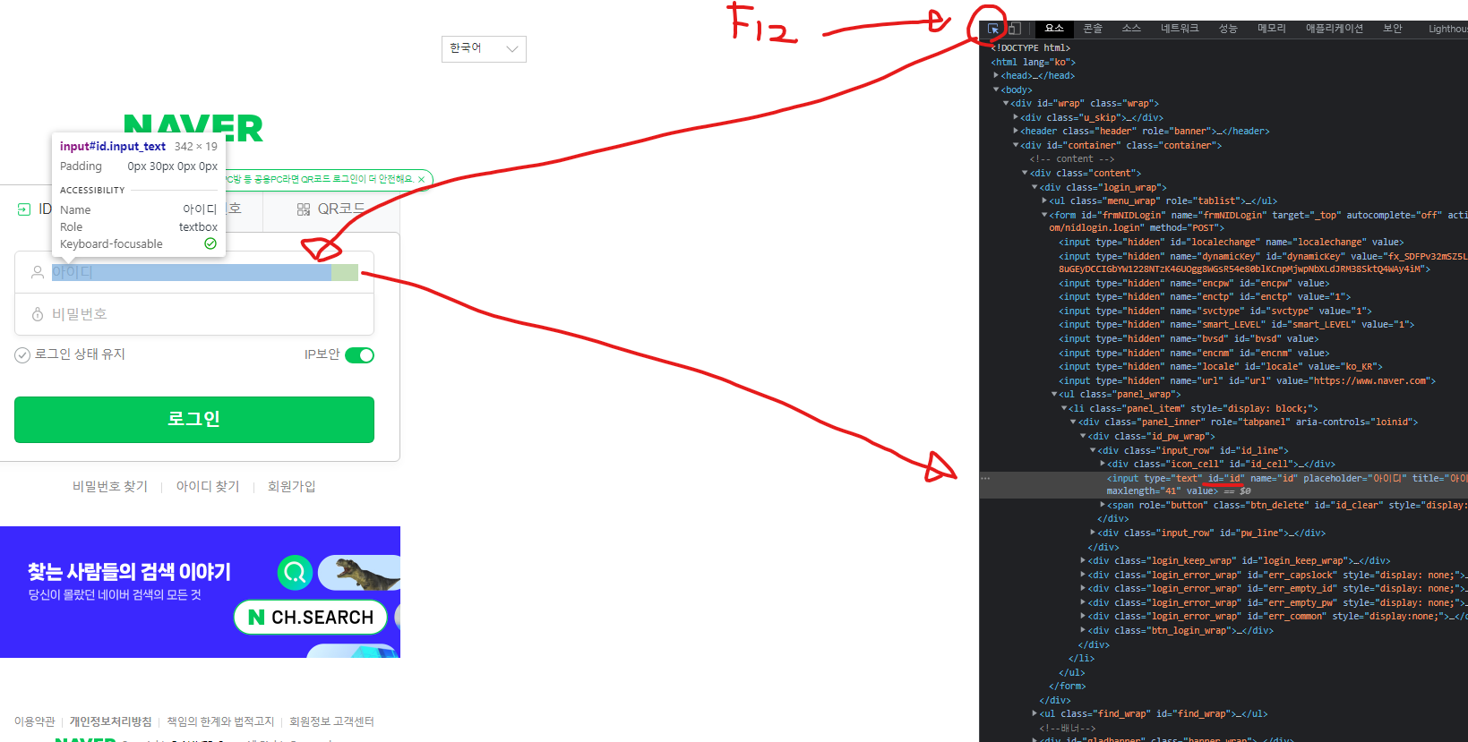The image size is (1468, 742).
Task: Click the green 로그인 button
Action: (x=194, y=419)
